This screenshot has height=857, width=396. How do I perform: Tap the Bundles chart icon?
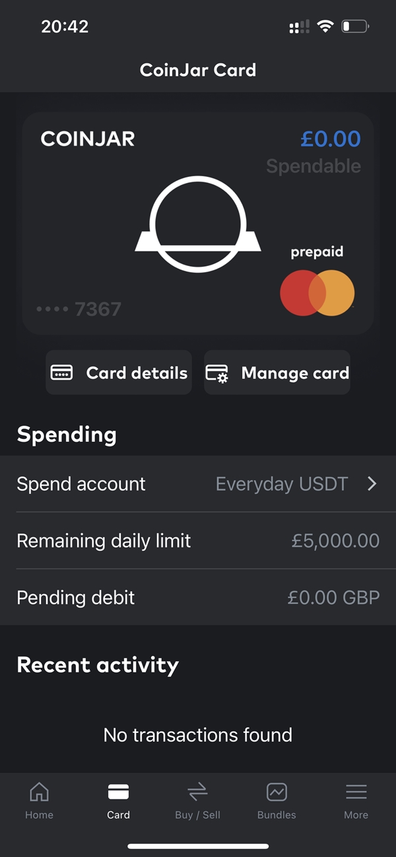coord(277,792)
